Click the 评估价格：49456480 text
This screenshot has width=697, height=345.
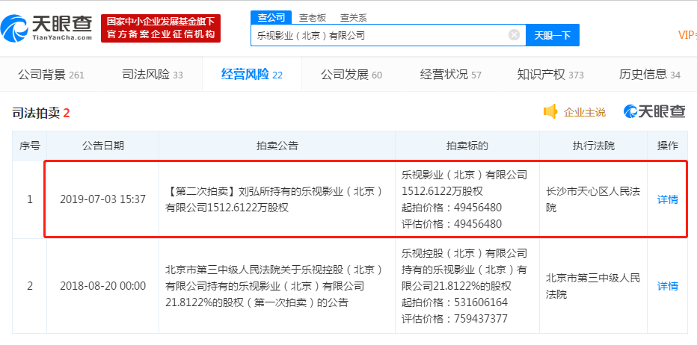[451, 224]
